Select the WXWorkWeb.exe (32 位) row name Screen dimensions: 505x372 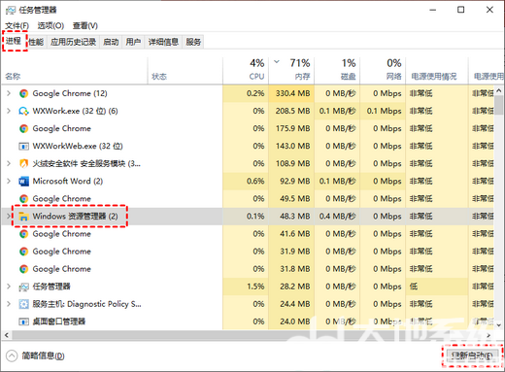[x=78, y=147]
